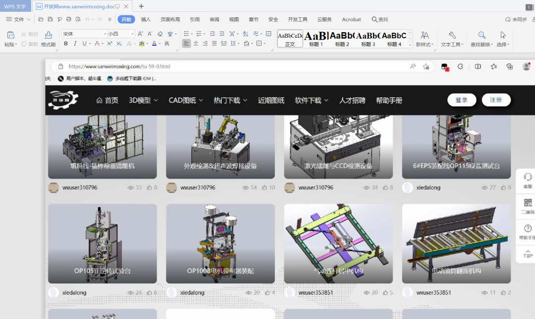Click the font color A swatch
Viewport: 535px width, 319px height.
pos(154,43)
